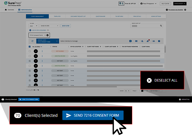Sort by Client Last Name arrow
Image resolution: width=192 pixels, height=139 pixels.
(x=118, y=47)
